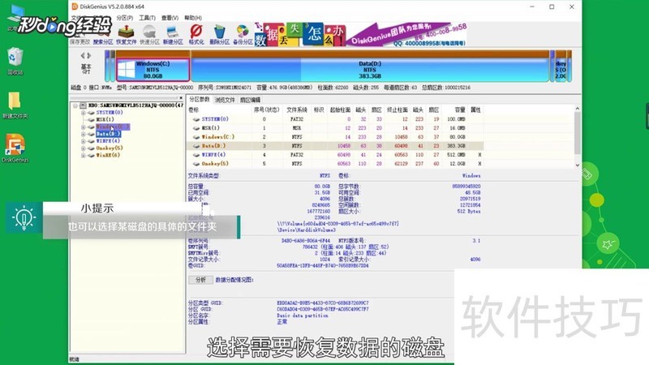Image resolution: width=649 pixels, height=365 pixels.
Task: Close the left tree panel with X
Action: [181, 98]
